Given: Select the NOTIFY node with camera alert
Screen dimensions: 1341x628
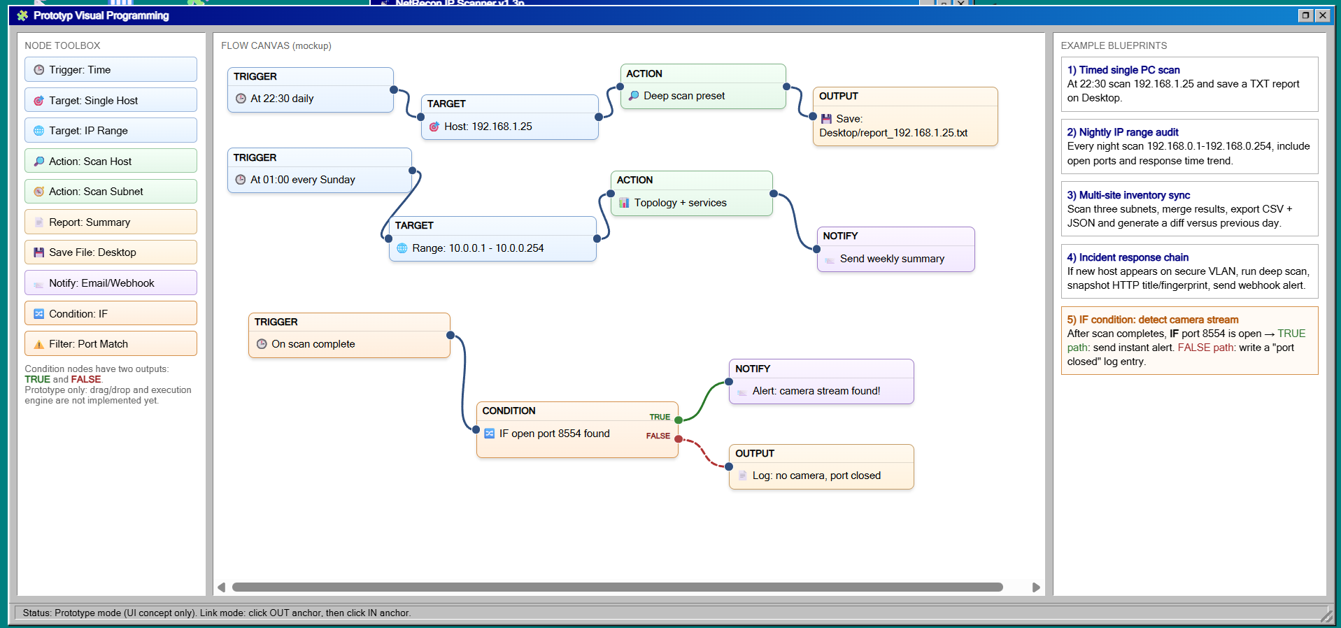Looking at the screenshot, I should (x=821, y=381).
